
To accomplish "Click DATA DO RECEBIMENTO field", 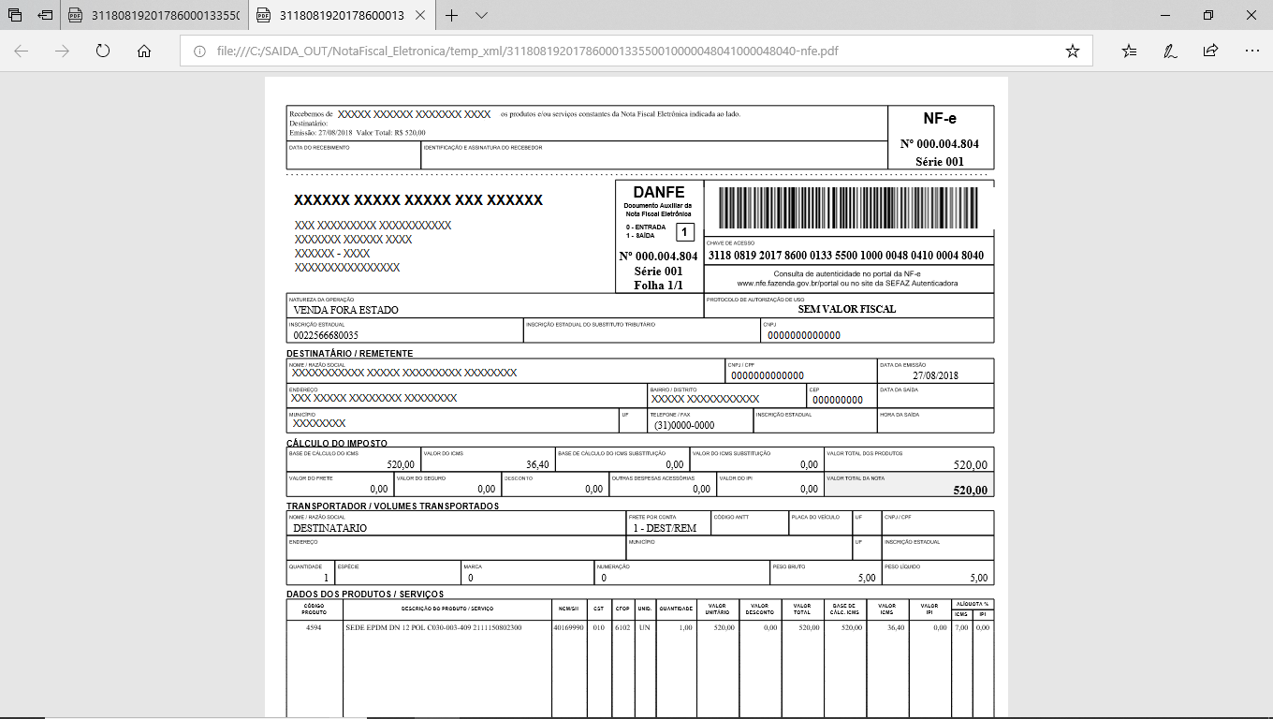I will pos(354,155).
